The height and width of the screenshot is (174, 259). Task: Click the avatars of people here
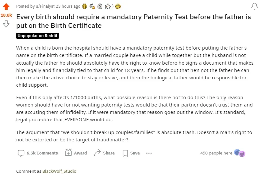coord(239,153)
